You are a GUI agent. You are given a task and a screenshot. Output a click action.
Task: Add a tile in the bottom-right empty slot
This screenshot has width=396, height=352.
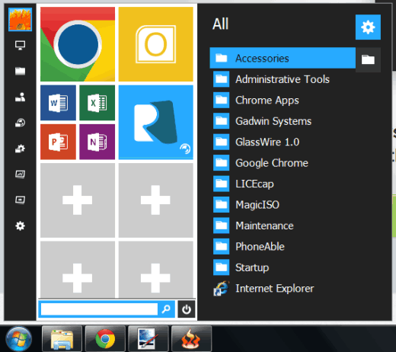pyautogui.click(x=156, y=270)
